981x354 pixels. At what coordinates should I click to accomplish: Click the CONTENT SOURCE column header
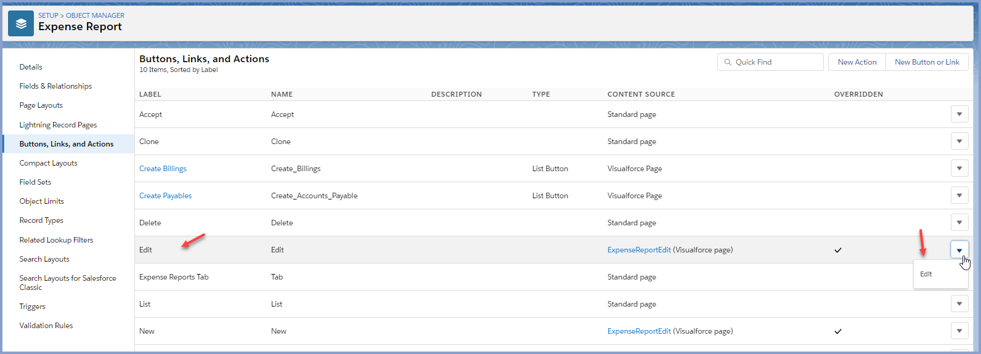tap(641, 94)
